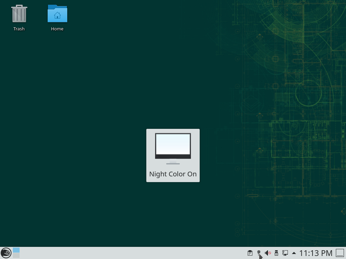Click the "Trash" text label

[19, 29]
